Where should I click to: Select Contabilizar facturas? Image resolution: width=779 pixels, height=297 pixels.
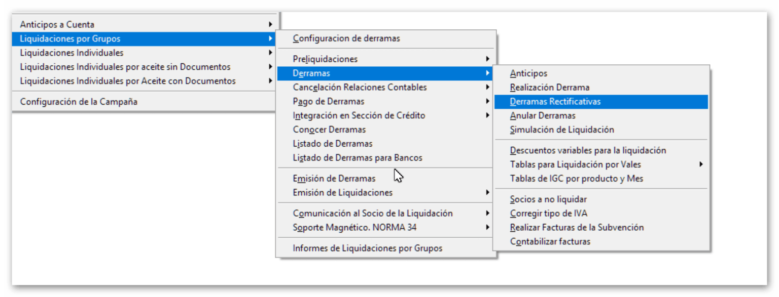[550, 242]
